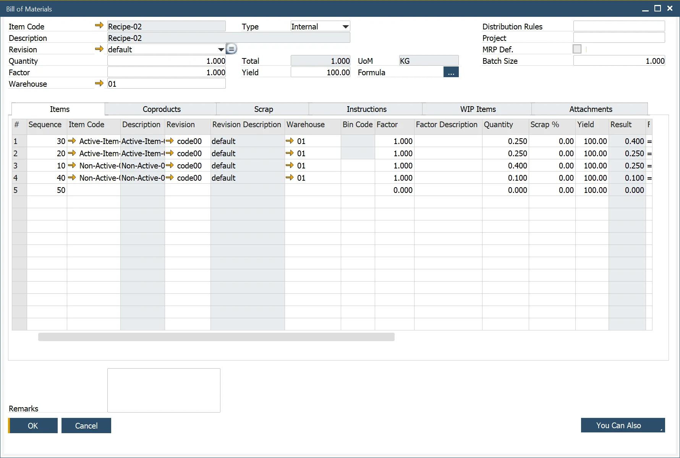Expand the Type dropdown showing Internal

345,27
